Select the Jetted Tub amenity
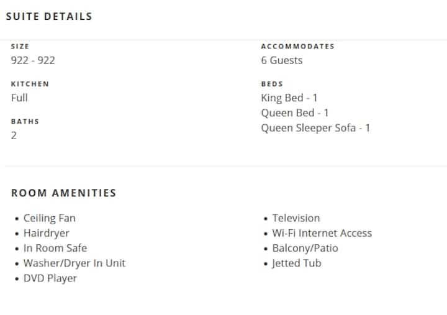Screen dimensions: 447x315 297,263
